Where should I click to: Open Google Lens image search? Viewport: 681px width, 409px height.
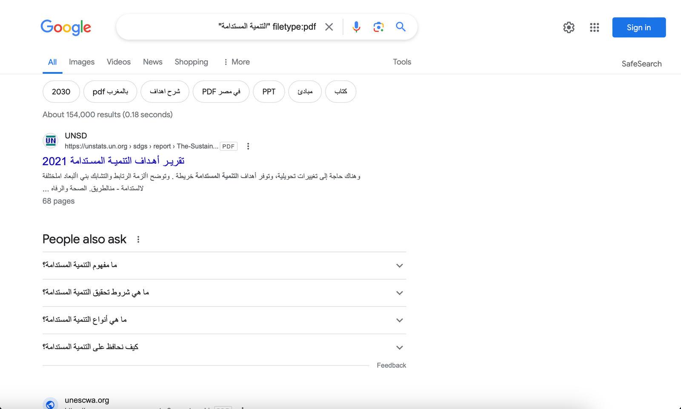point(378,27)
